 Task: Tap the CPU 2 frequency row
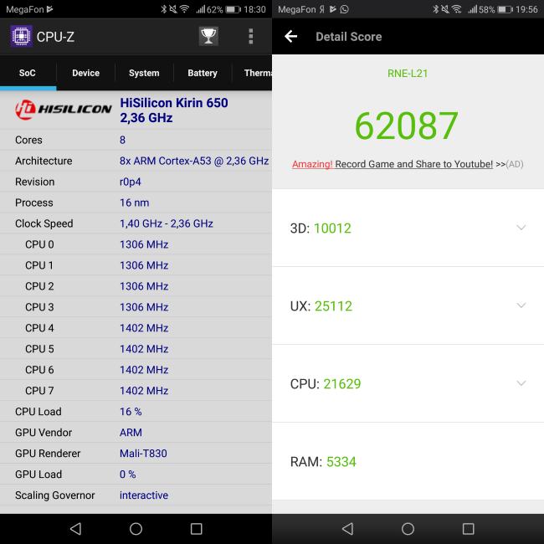(136, 286)
